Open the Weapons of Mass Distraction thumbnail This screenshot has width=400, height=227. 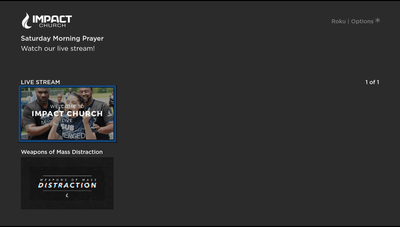[67, 183]
